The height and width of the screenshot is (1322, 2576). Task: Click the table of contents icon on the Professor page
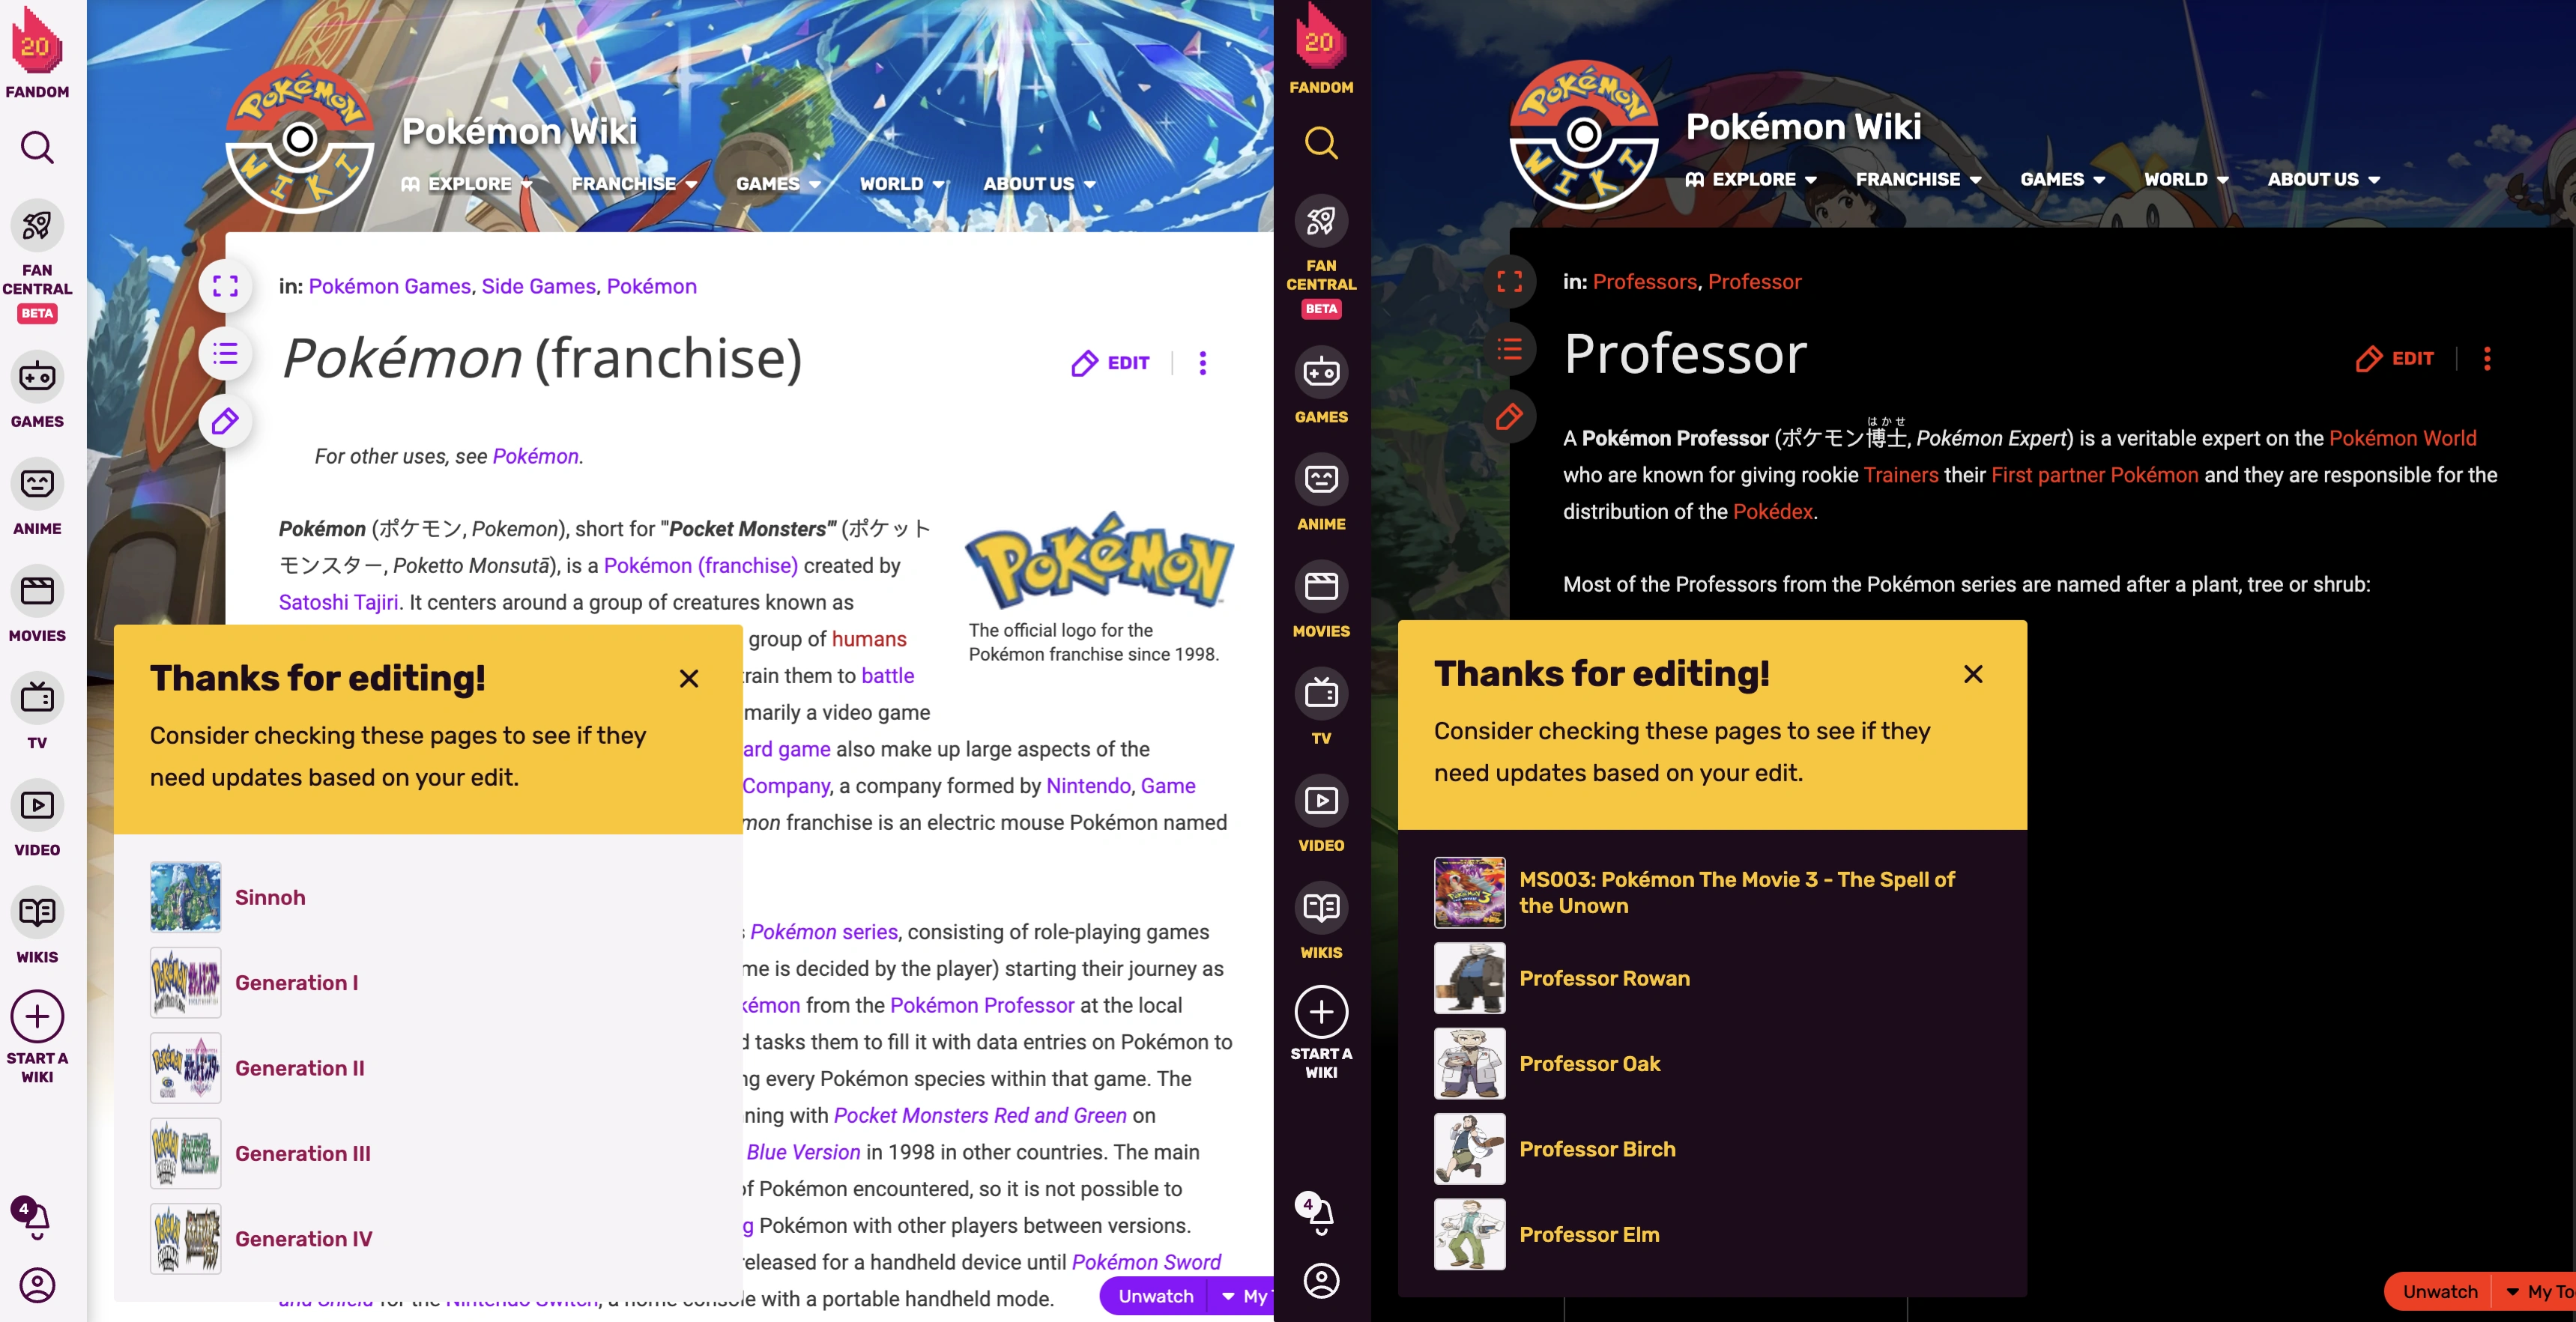pyautogui.click(x=1509, y=349)
